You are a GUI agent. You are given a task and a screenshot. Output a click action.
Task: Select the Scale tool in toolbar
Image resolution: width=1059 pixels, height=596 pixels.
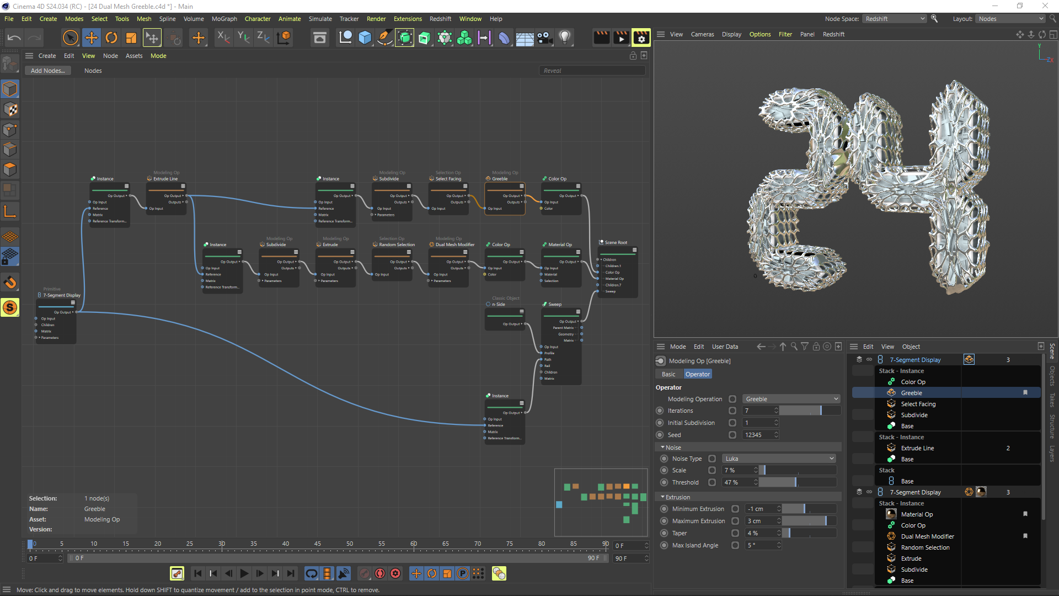click(x=131, y=38)
